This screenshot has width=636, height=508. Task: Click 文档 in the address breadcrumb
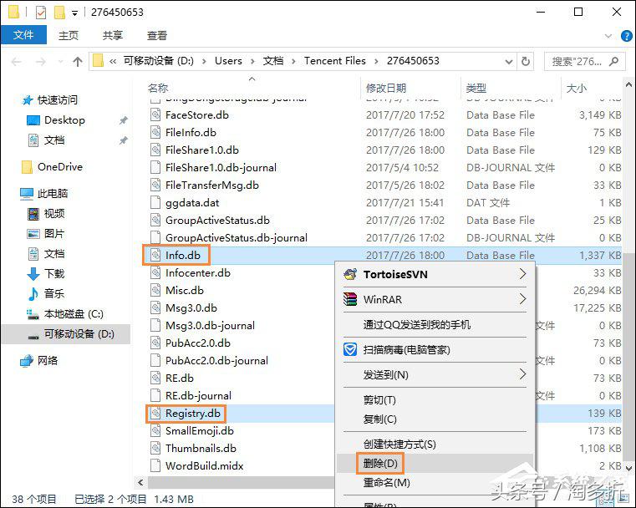(273, 61)
